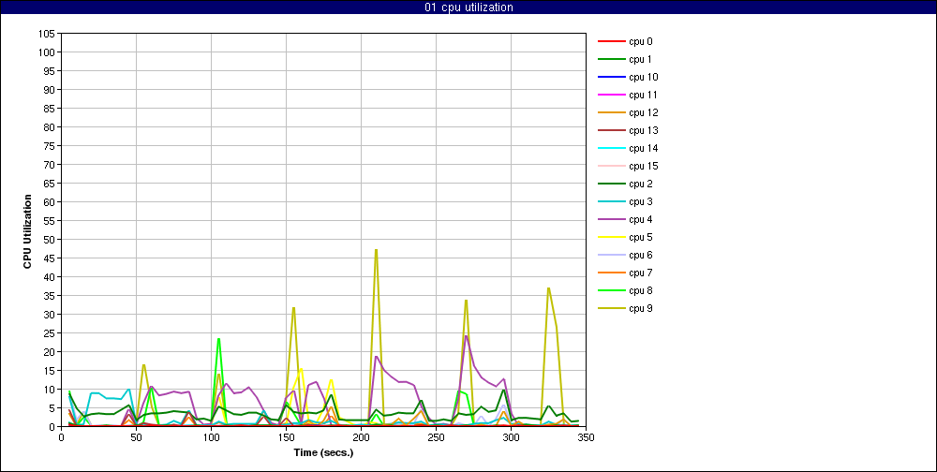Click the 45 tick on the y-axis

coord(51,258)
